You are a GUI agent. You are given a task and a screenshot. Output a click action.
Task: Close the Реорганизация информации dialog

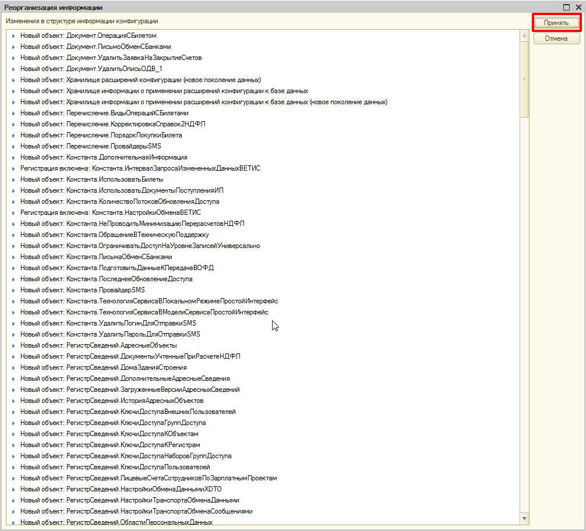pyautogui.click(x=578, y=7)
